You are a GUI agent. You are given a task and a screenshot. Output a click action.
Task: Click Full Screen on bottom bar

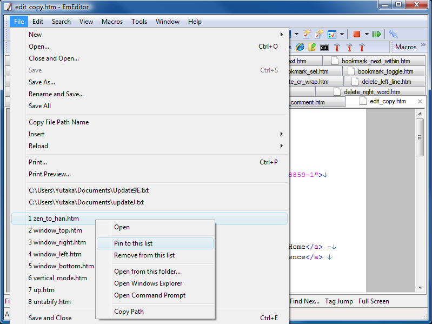coord(374,301)
